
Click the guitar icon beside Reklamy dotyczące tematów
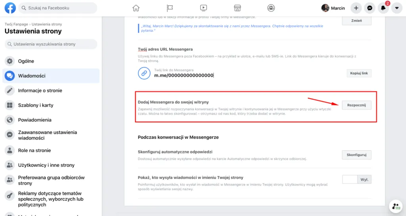point(10,196)
